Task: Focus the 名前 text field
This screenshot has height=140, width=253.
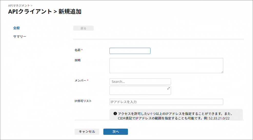Action: [130, 51]
